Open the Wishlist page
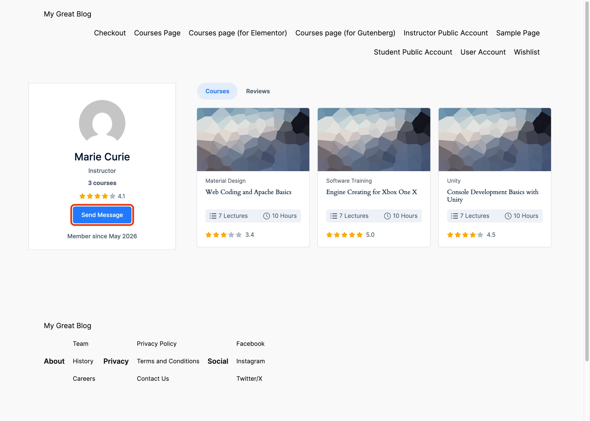This screenshot has height=421, width=590. click(527, 52)
